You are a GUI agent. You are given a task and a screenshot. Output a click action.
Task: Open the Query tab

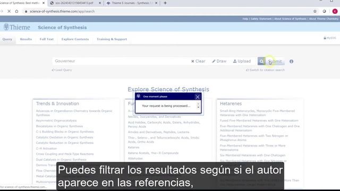[7, 39]
